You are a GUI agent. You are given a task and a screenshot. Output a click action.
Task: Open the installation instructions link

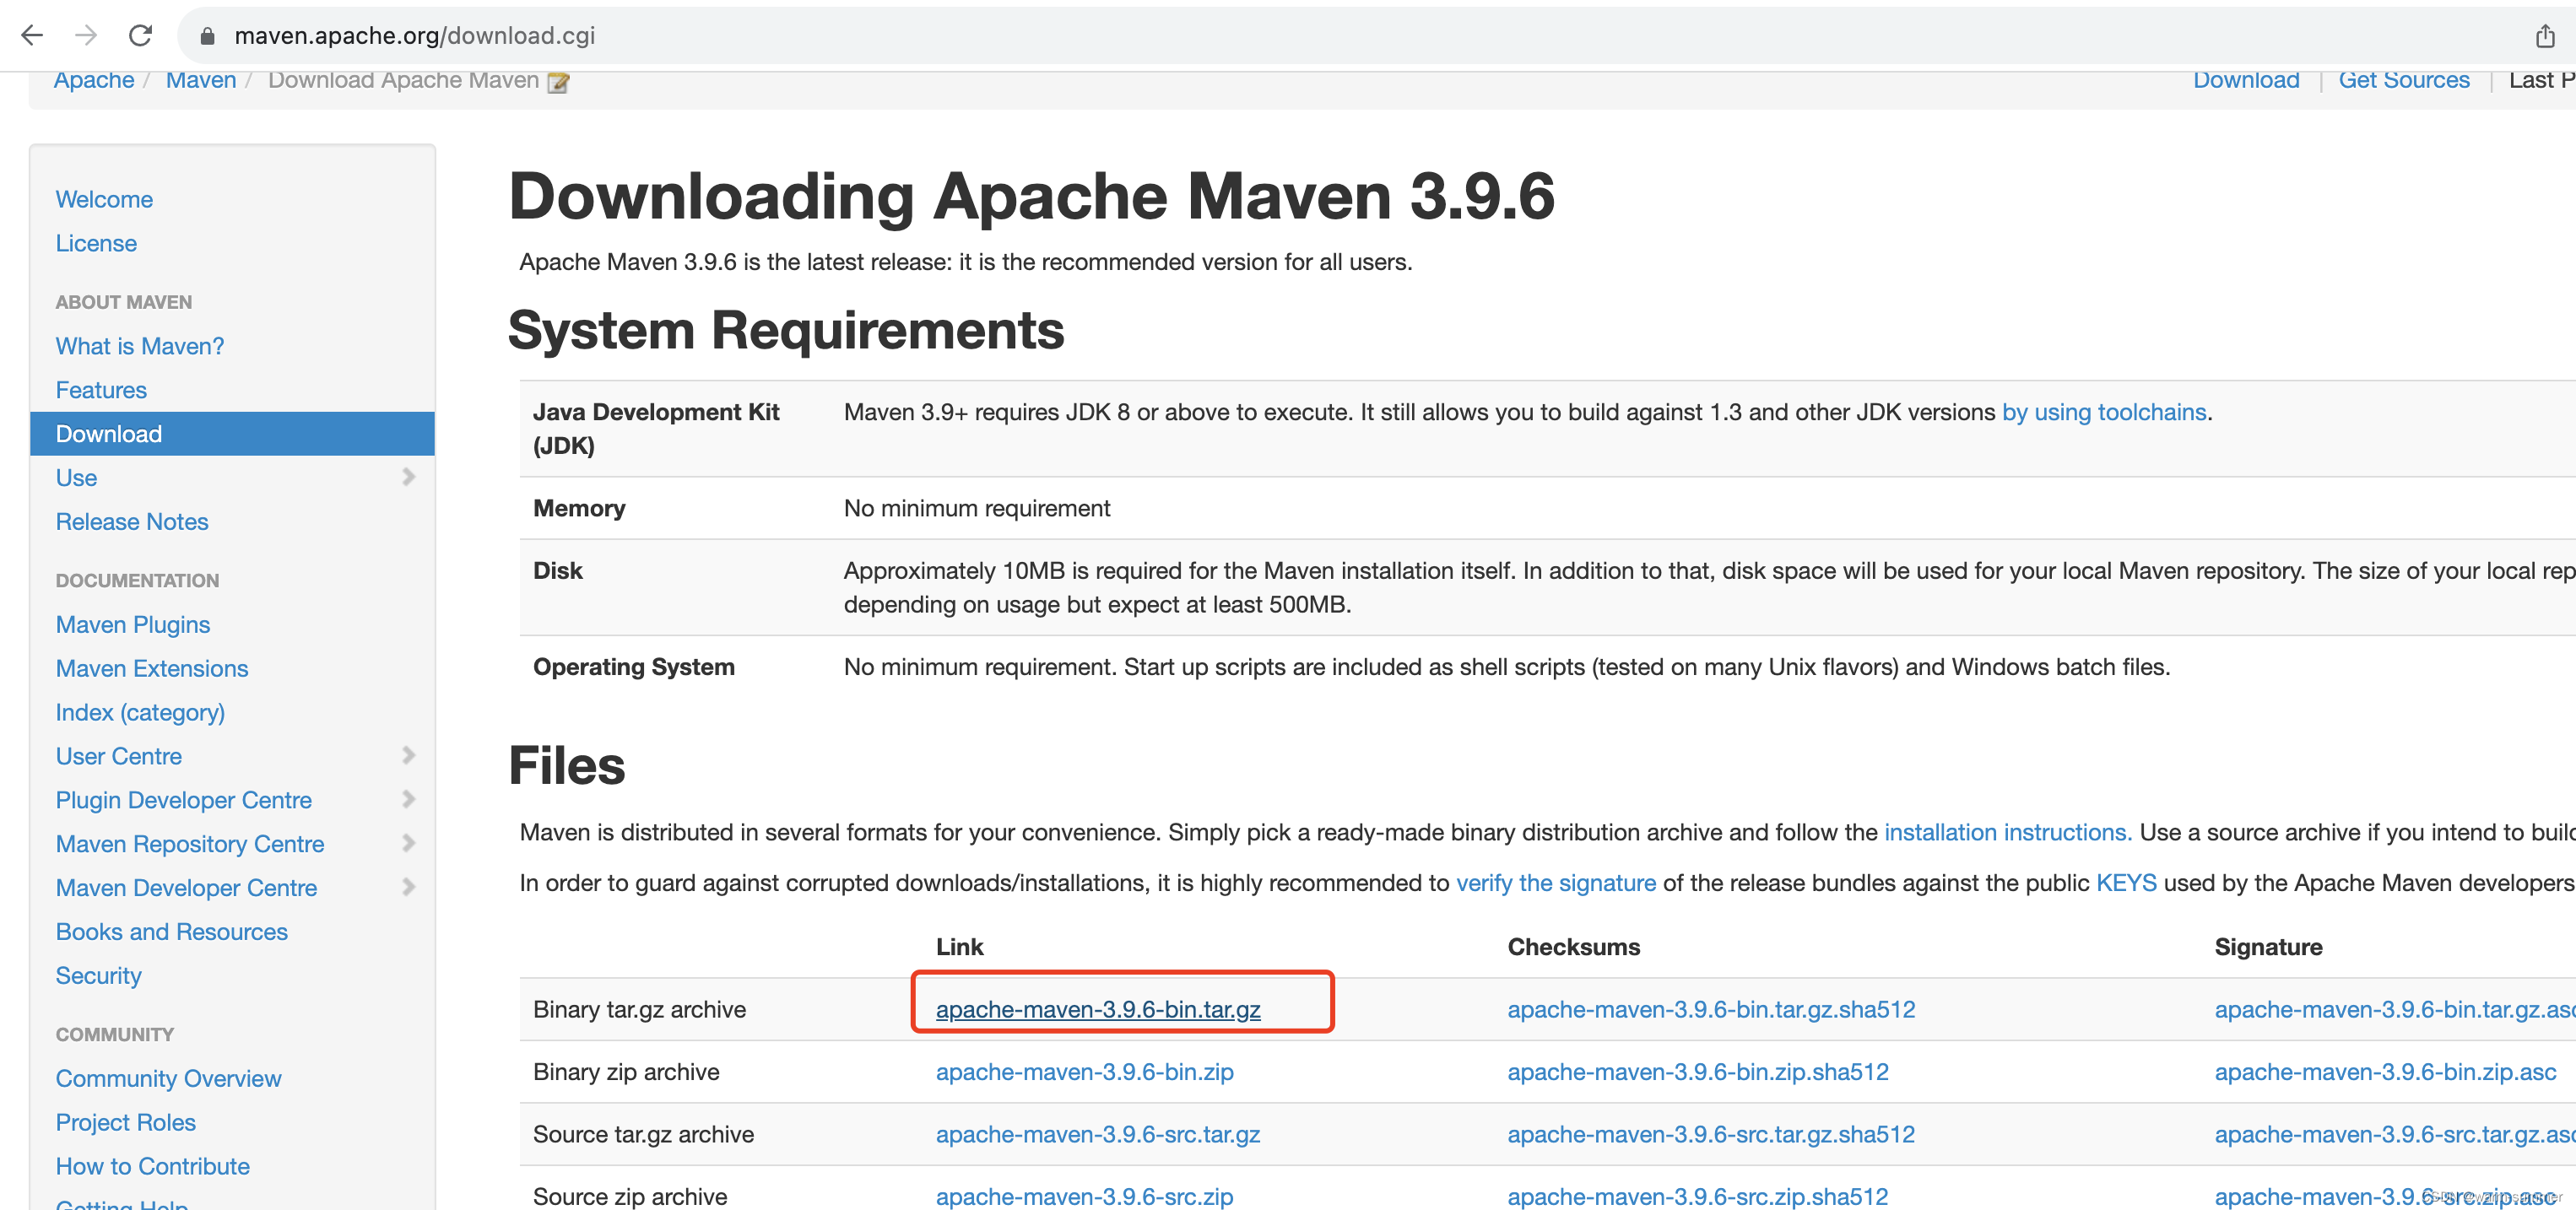2008,832
